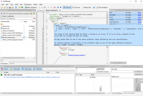
Task: Click the base link for title element
Action: click(x=139, y=20)
